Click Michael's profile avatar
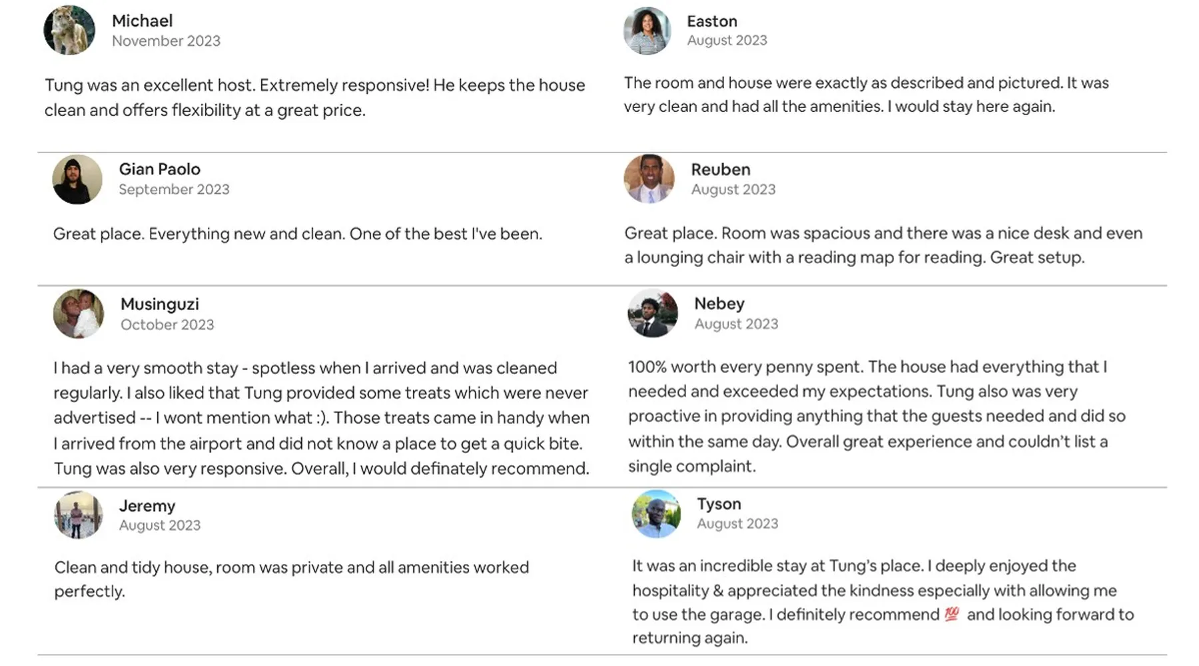This screenshot has width=1199, height=666. point(69,31)
